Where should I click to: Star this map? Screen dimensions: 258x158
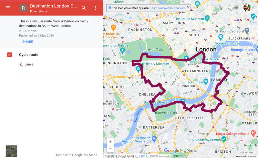(97, 22)
